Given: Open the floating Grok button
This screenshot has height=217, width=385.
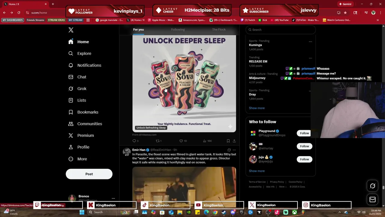Looking at the screenshot, I should tap(372, 186).
